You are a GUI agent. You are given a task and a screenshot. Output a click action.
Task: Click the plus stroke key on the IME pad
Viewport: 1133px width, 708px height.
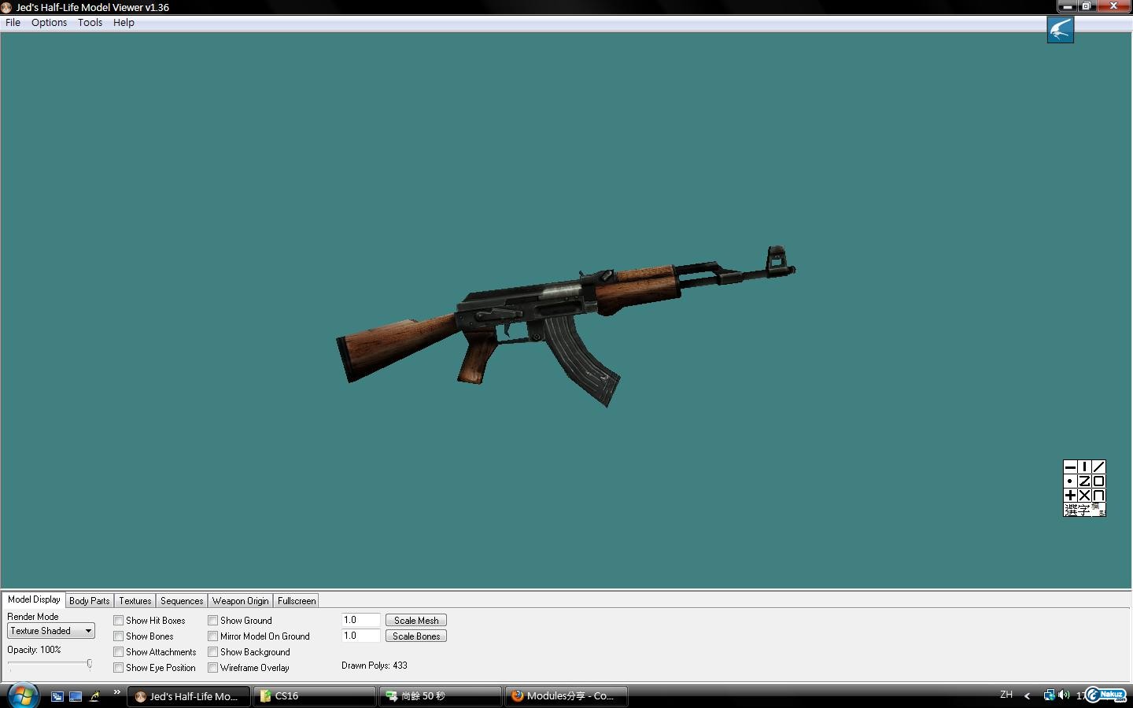tap(1070, 495)
